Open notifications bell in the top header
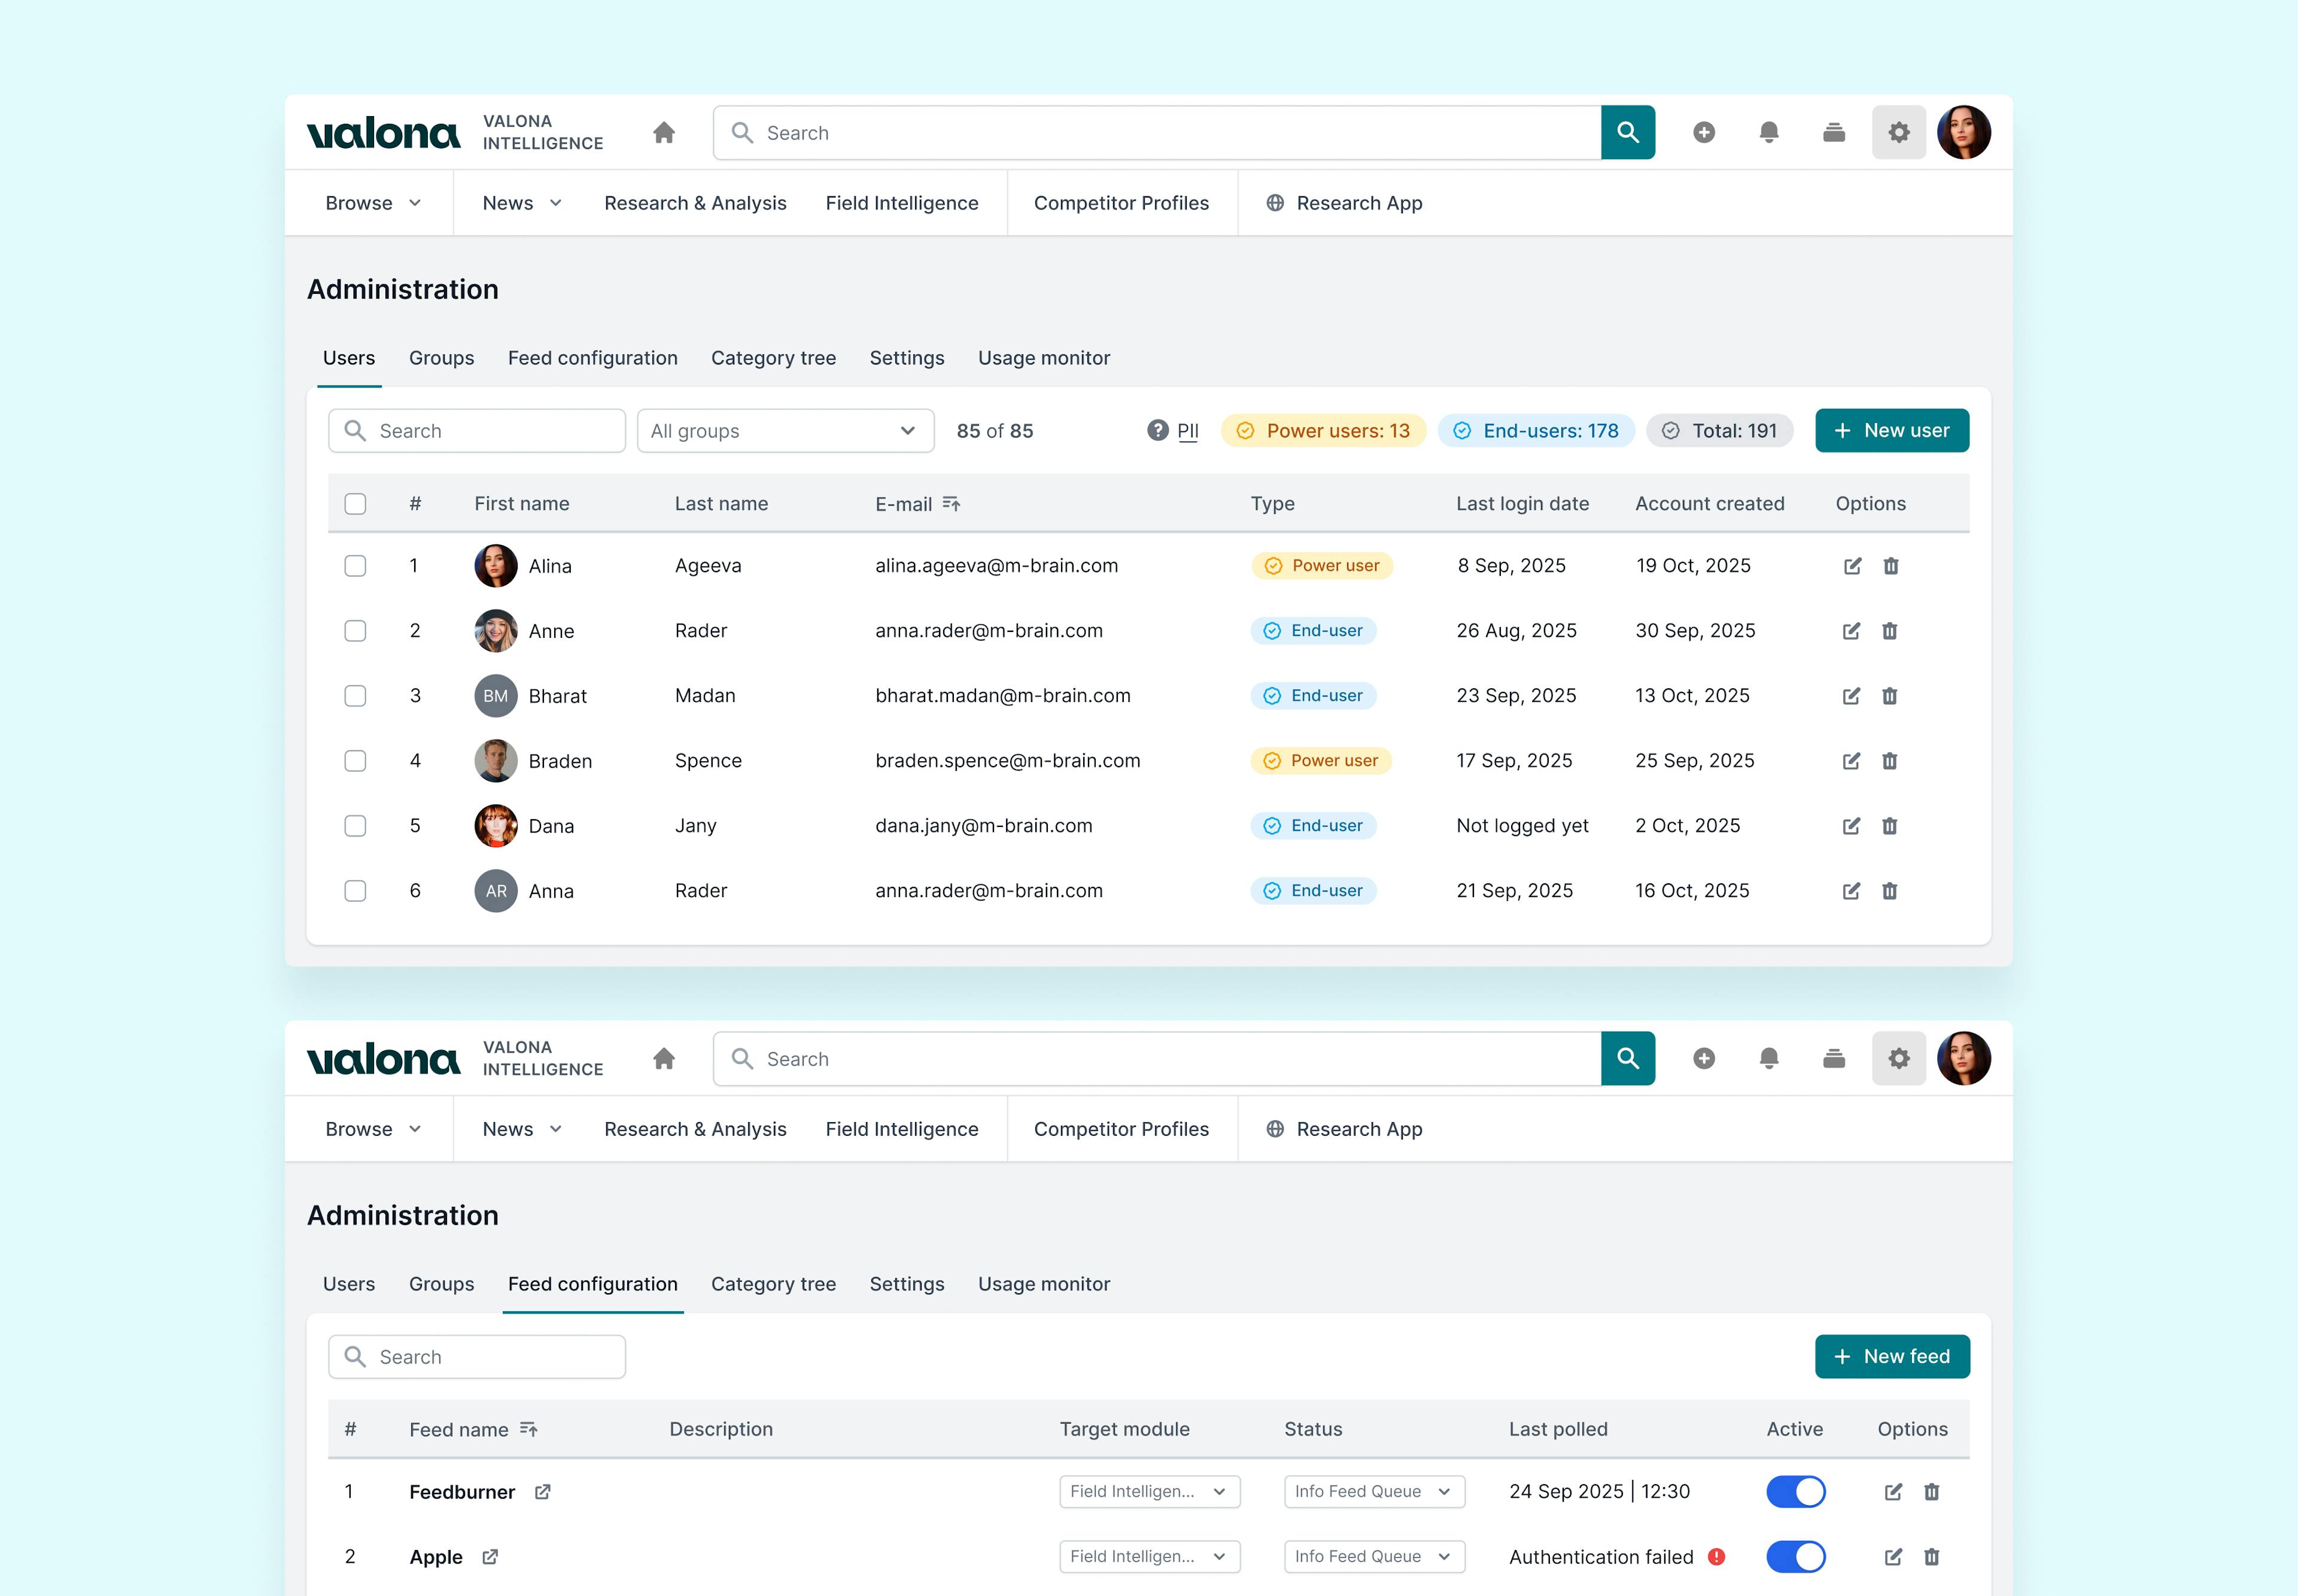This screenshot has height=1596, width=2298. [1768, 133]
